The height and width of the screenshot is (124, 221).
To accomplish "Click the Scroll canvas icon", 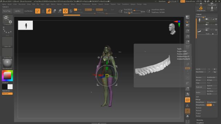I will 188,25.
